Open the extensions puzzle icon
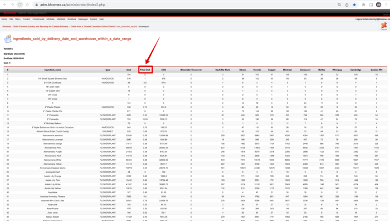This screenshot has width=390, height=221. (x=363, y=4)
